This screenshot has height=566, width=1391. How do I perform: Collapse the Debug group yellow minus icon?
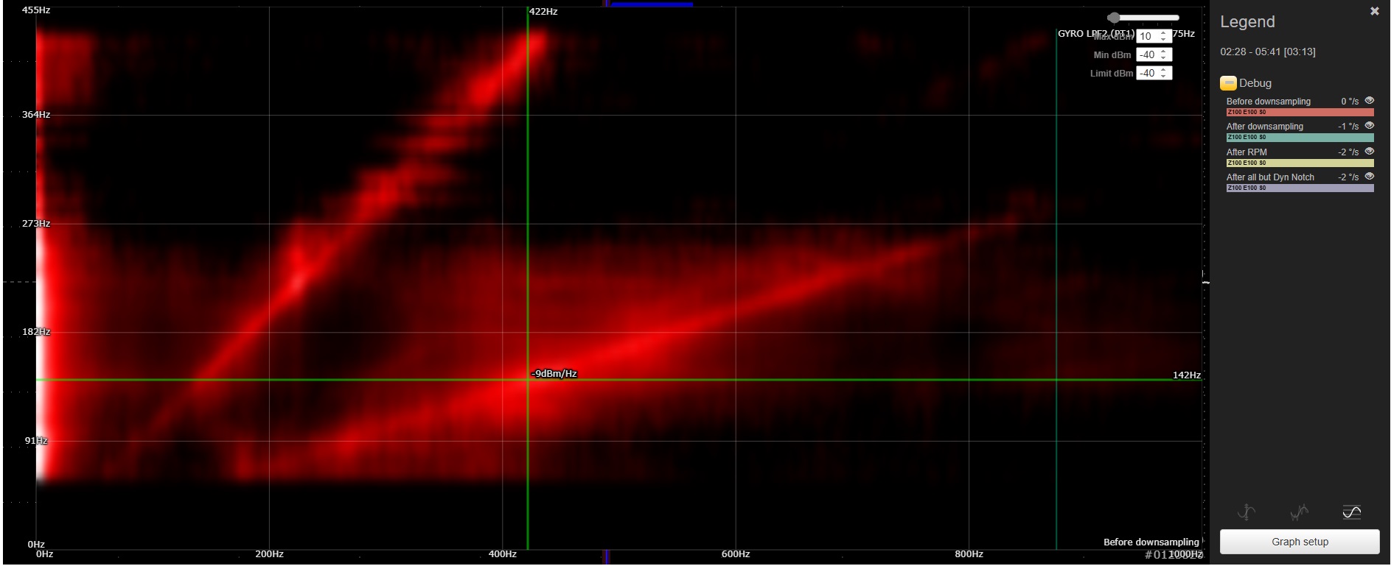1227,83
